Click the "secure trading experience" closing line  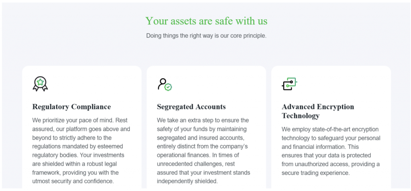pyautogui.click(x=316, y=173)
